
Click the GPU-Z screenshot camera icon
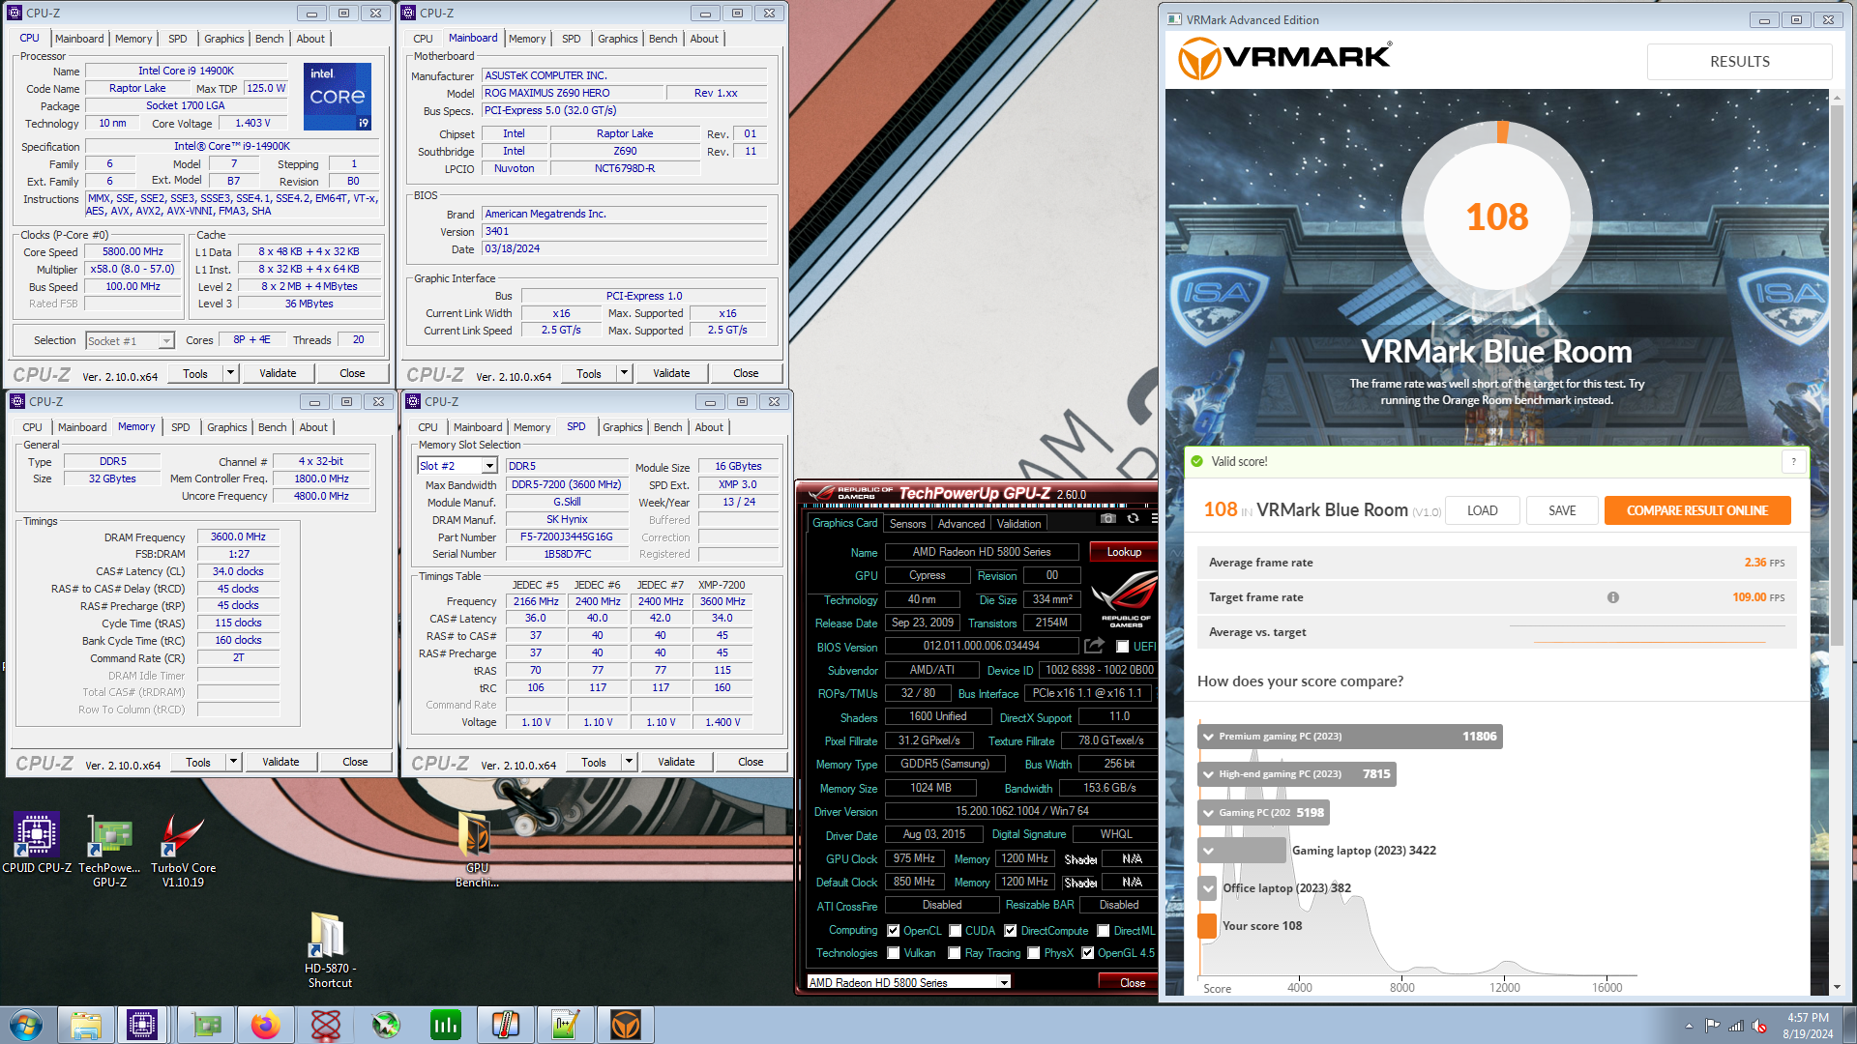[x=1107, y=519]
